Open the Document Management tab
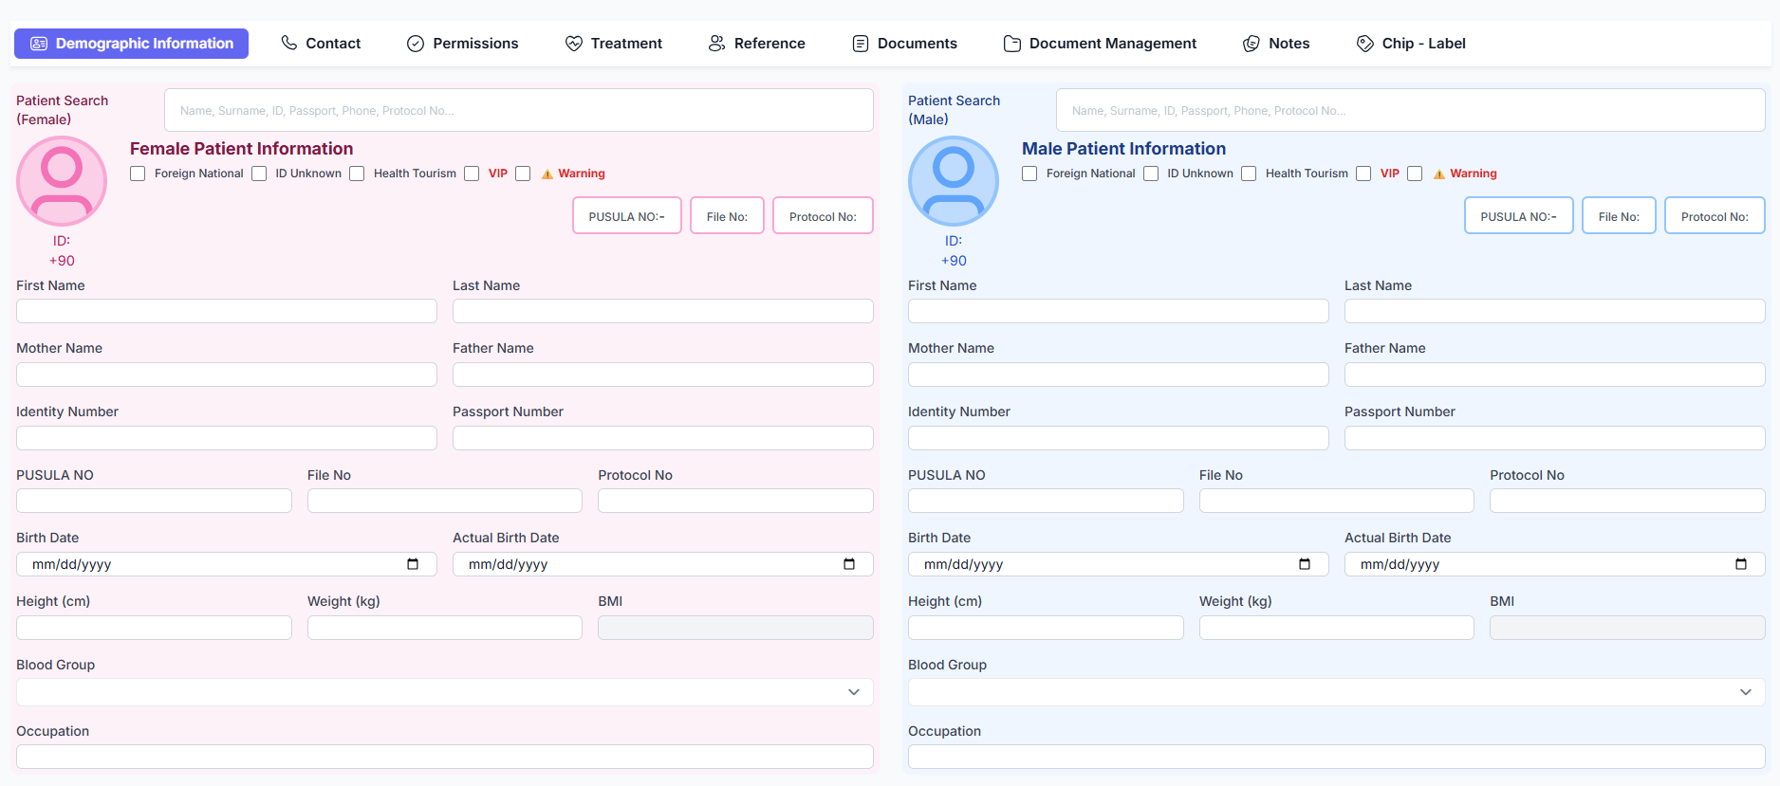This screenshot has width=1780, height=786. [x=1100, y=44]
